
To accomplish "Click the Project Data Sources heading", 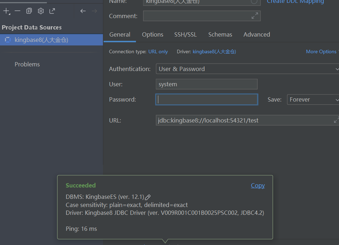I will tap(32, 27).
